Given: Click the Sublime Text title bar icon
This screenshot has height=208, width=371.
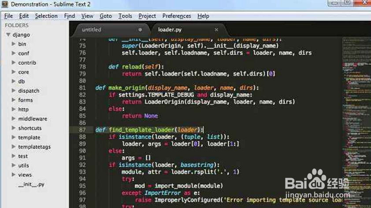Looking at the screenshot, I should (x=4, y=4).
